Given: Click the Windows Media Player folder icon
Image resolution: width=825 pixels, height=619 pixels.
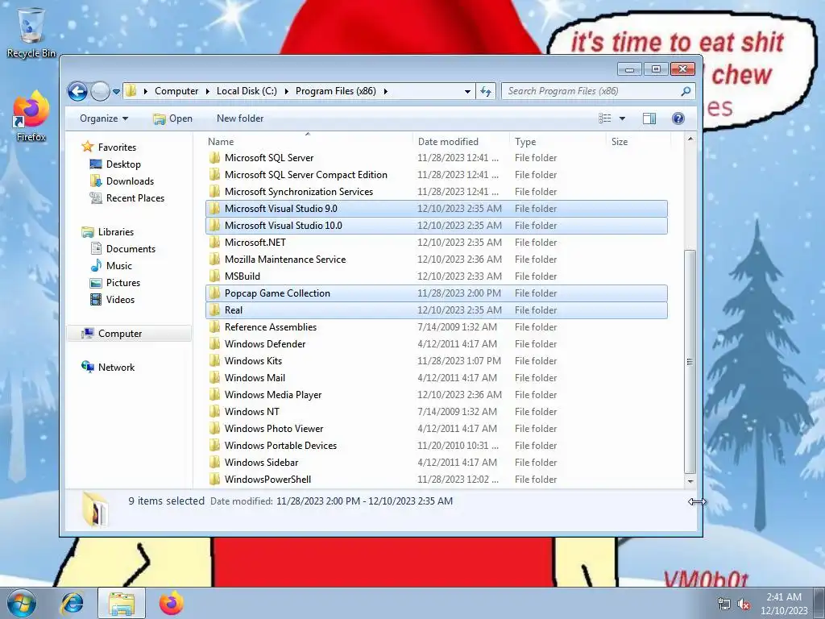Looking at the screenshot, I should (x=214, y=395).
